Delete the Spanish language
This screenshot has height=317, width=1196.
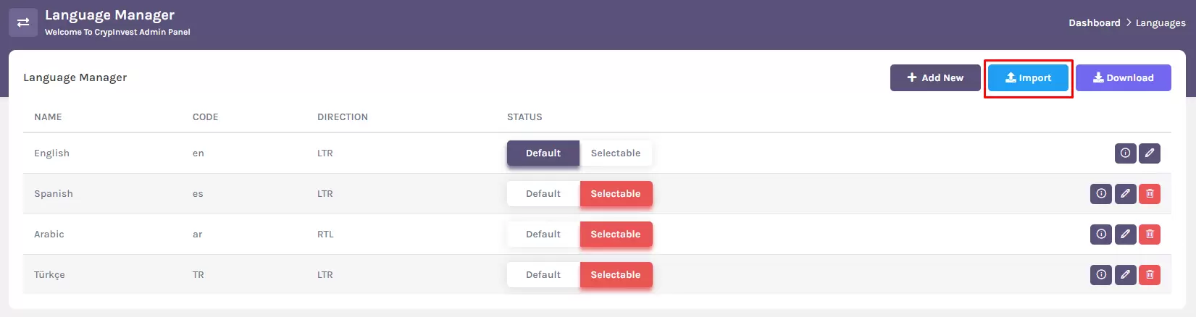tap(1150, 193)
